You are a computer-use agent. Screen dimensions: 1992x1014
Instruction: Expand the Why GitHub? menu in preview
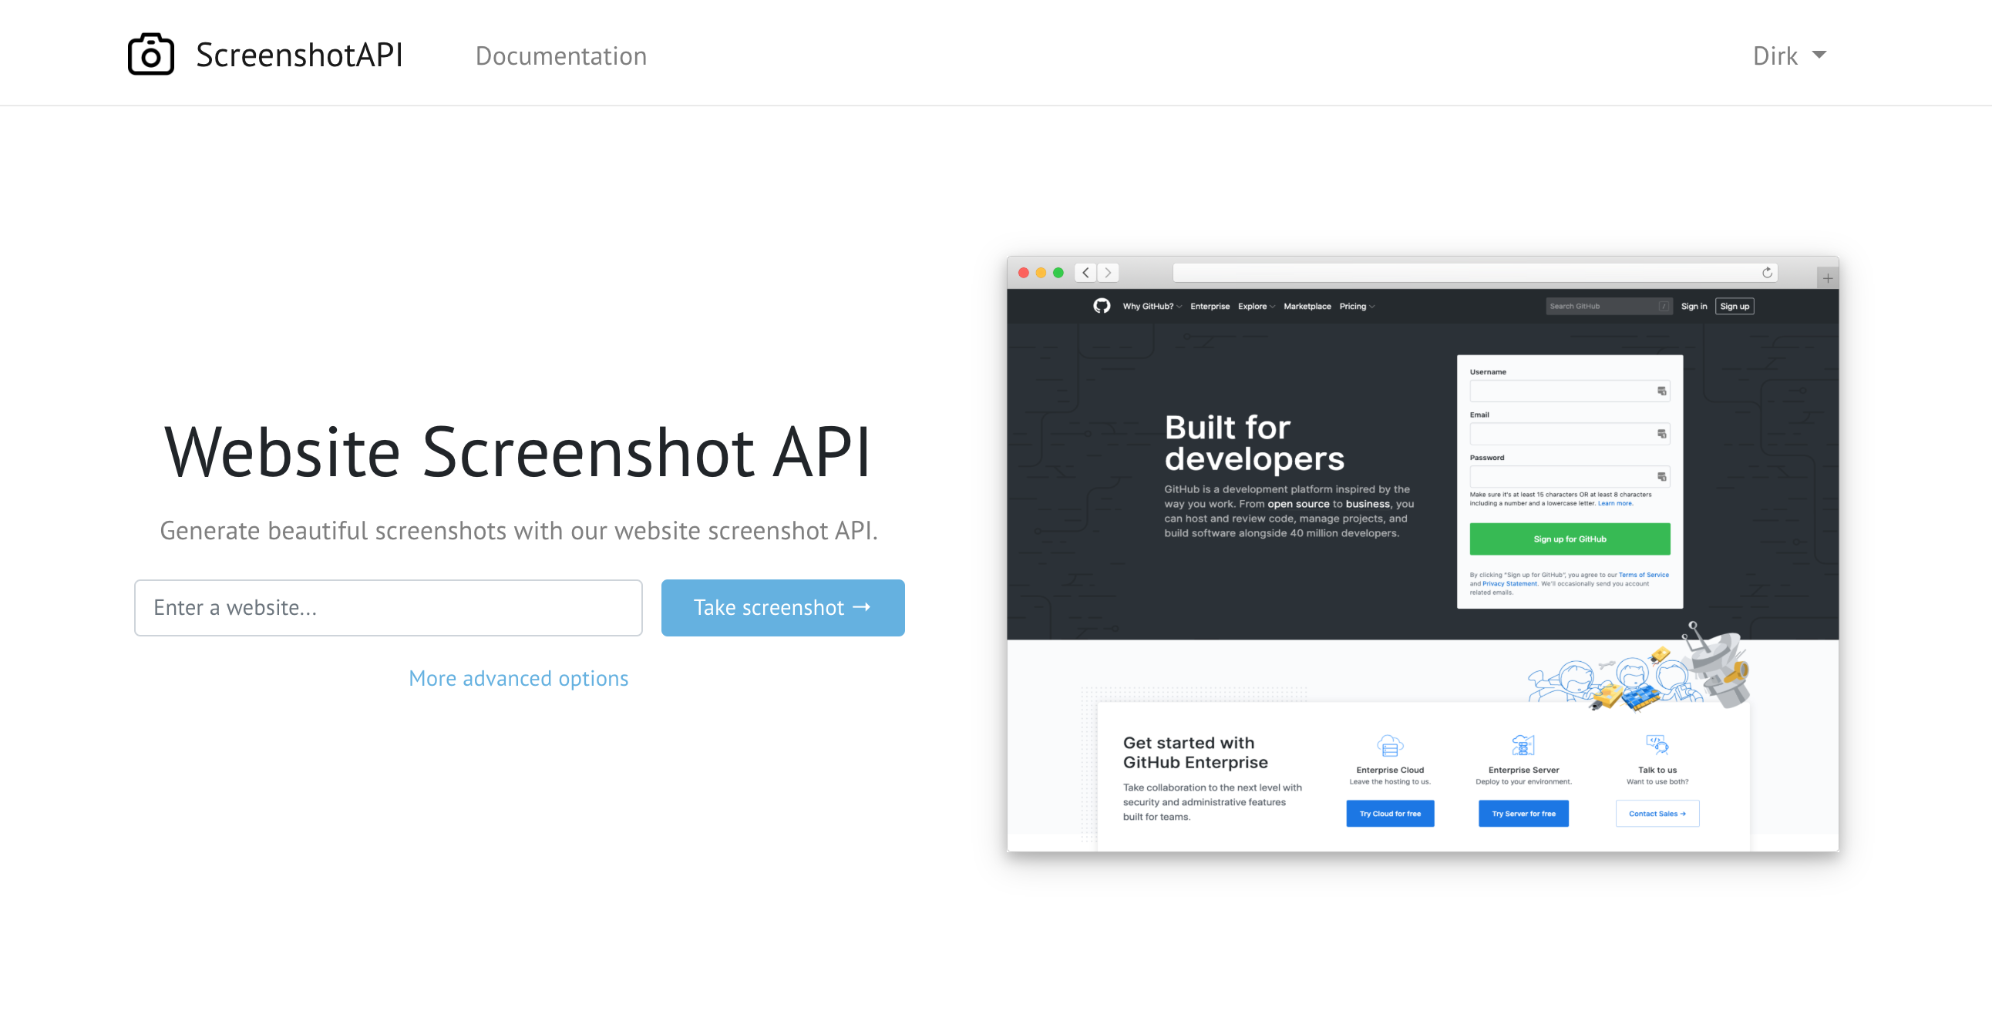(x=1152, y=306)
